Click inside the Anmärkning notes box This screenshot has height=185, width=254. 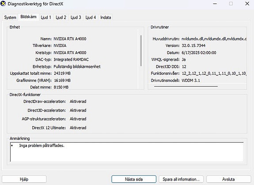pos(127,152)
